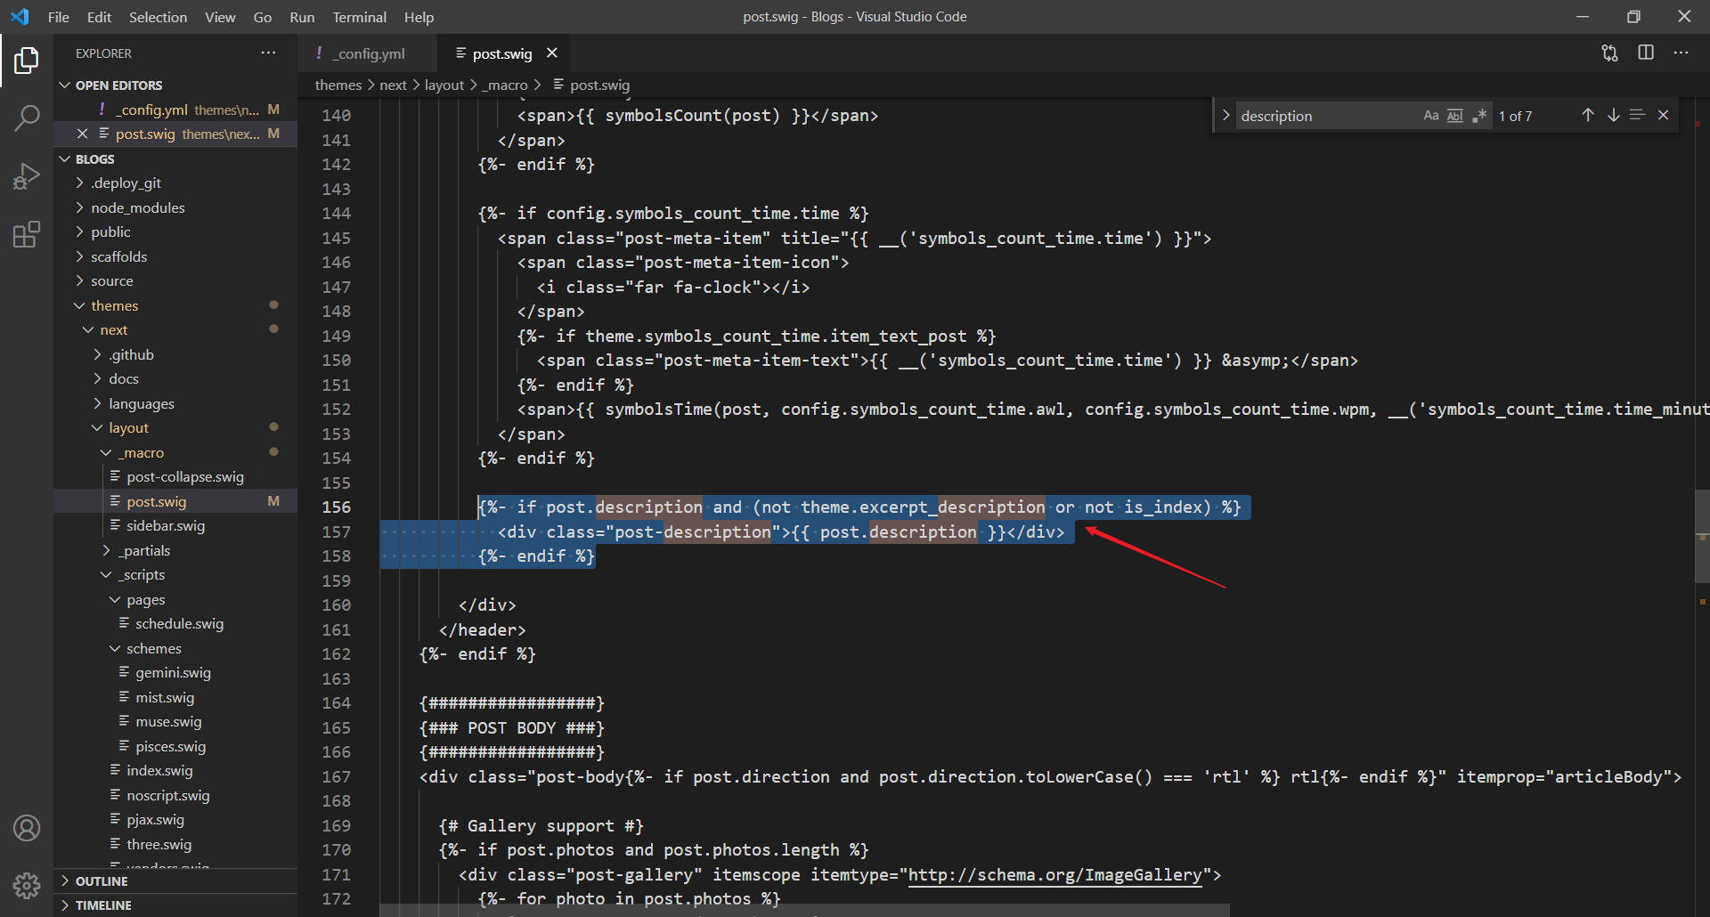
Task: Collapse the Open Editors section
Action: click(x=175, y=85)
